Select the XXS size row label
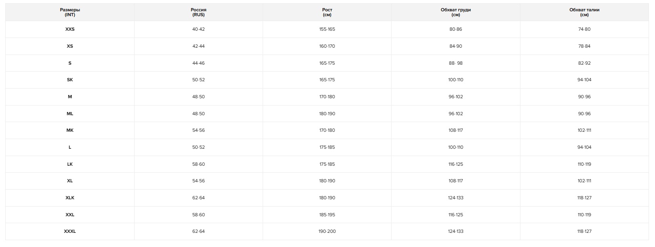655x247 pixels. coord(70,29)
